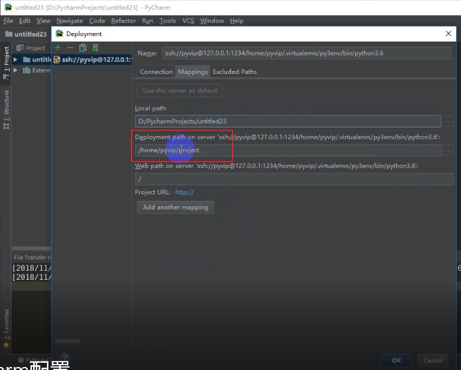Viewport: 461px width, 370px height.
Task: Select the ssh://pyvip@127.0.0.1 server entry
Action: (x=92, y=60)
